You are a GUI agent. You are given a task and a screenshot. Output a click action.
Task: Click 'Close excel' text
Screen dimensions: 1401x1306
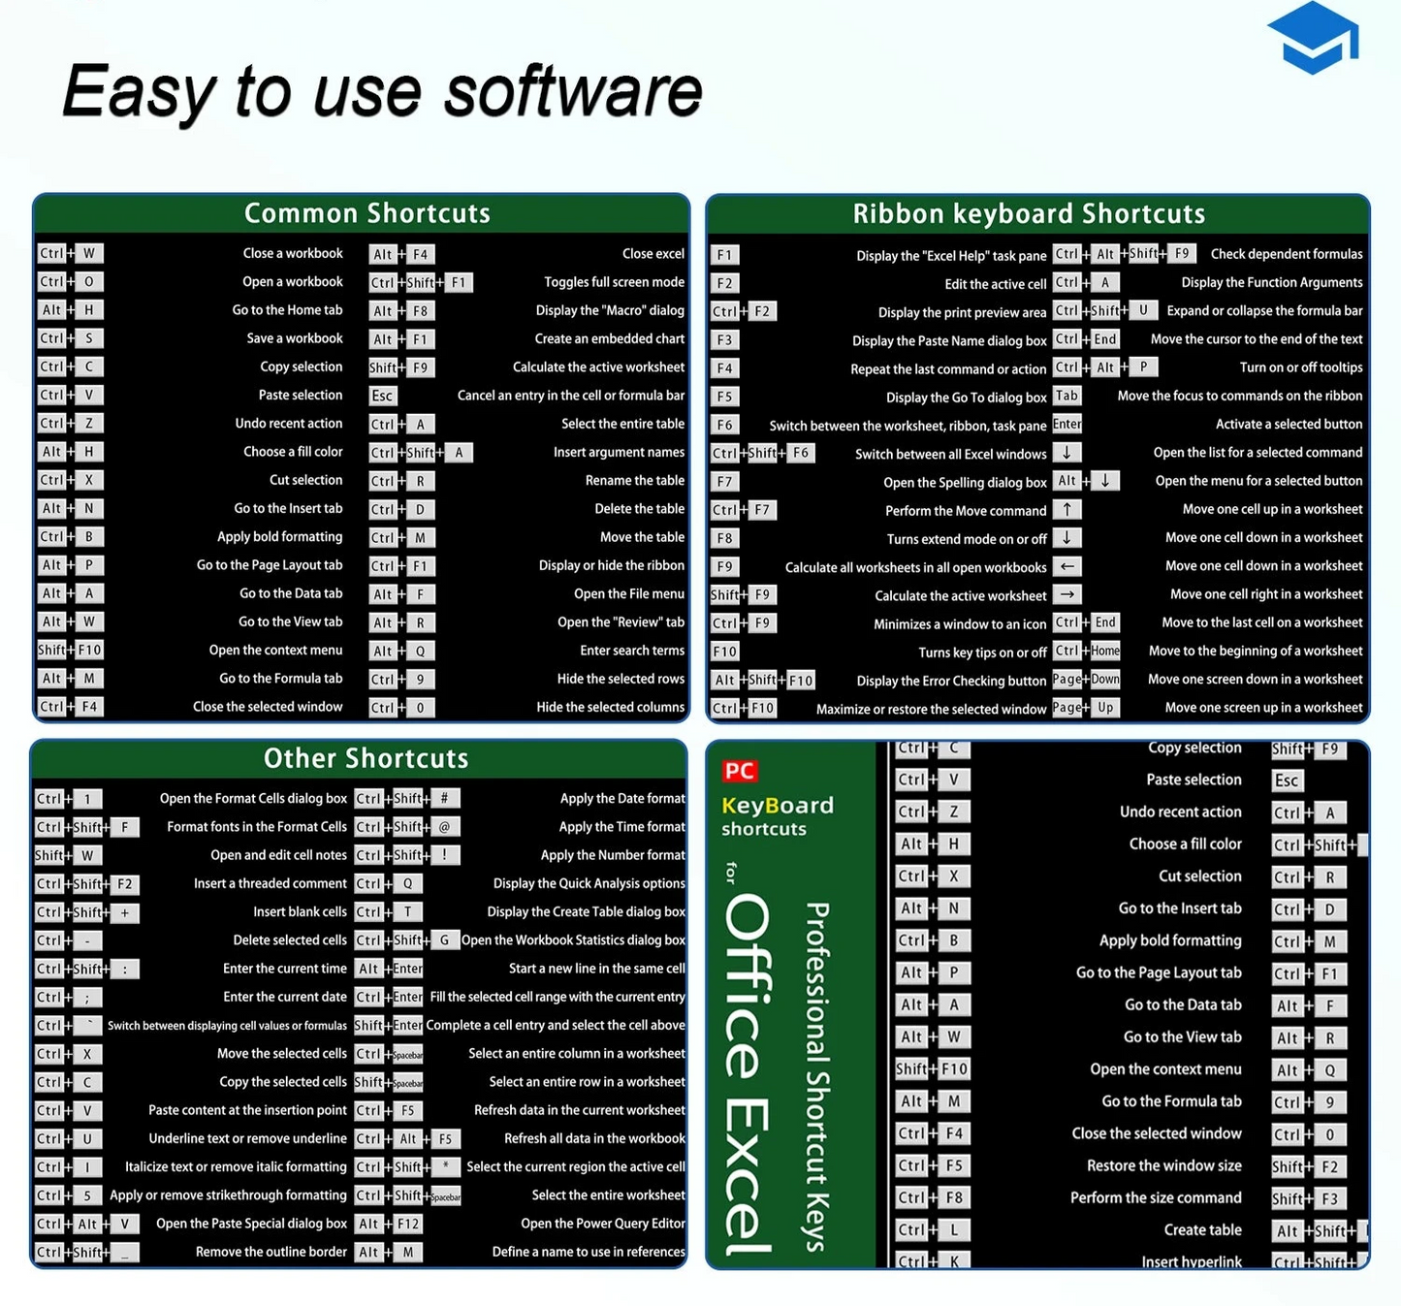coord(653,254)
